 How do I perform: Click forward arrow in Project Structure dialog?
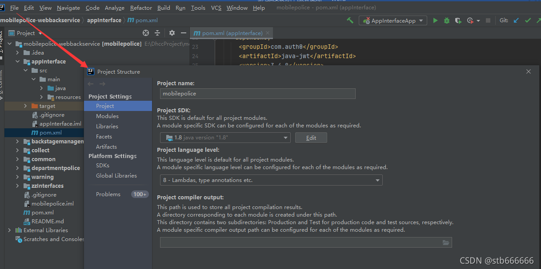pos(102,84)
